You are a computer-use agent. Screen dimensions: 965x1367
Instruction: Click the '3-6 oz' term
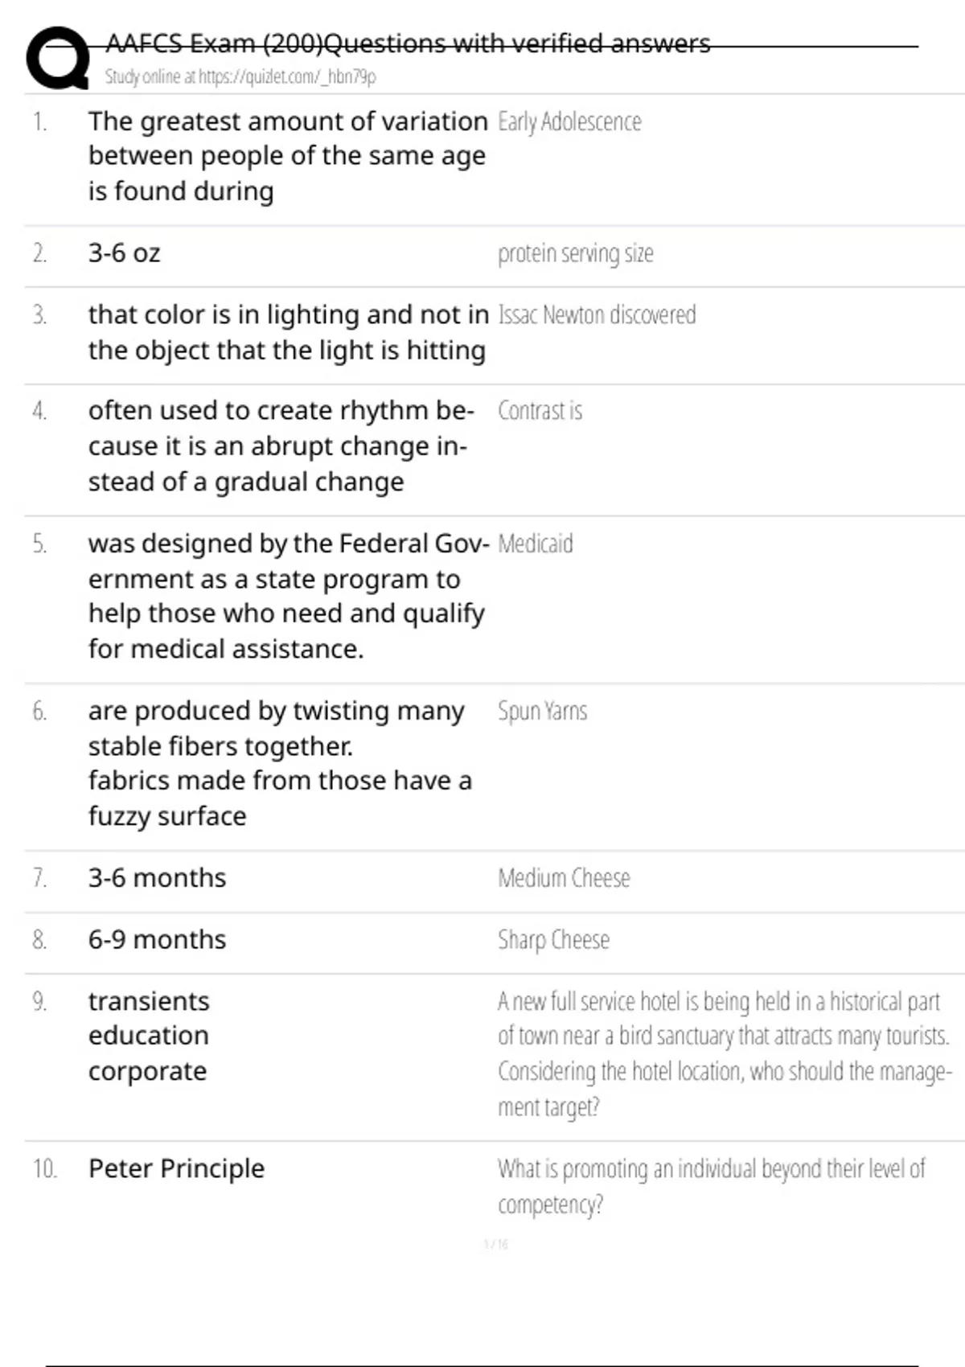[125, 253]
